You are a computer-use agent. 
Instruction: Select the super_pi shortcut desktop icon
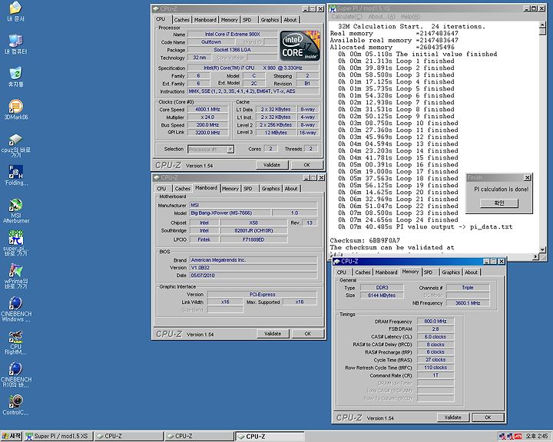[x=16, y=242]
